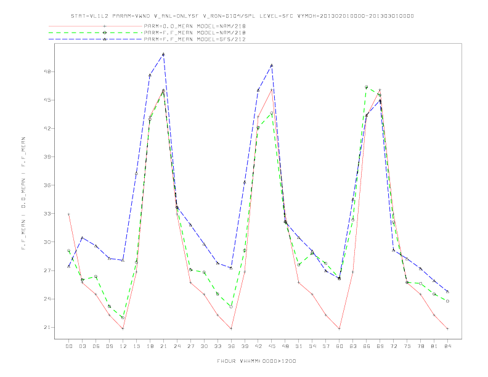488x377 pixels.
Task: Click x-axis tick label 81
Action: 434,346
